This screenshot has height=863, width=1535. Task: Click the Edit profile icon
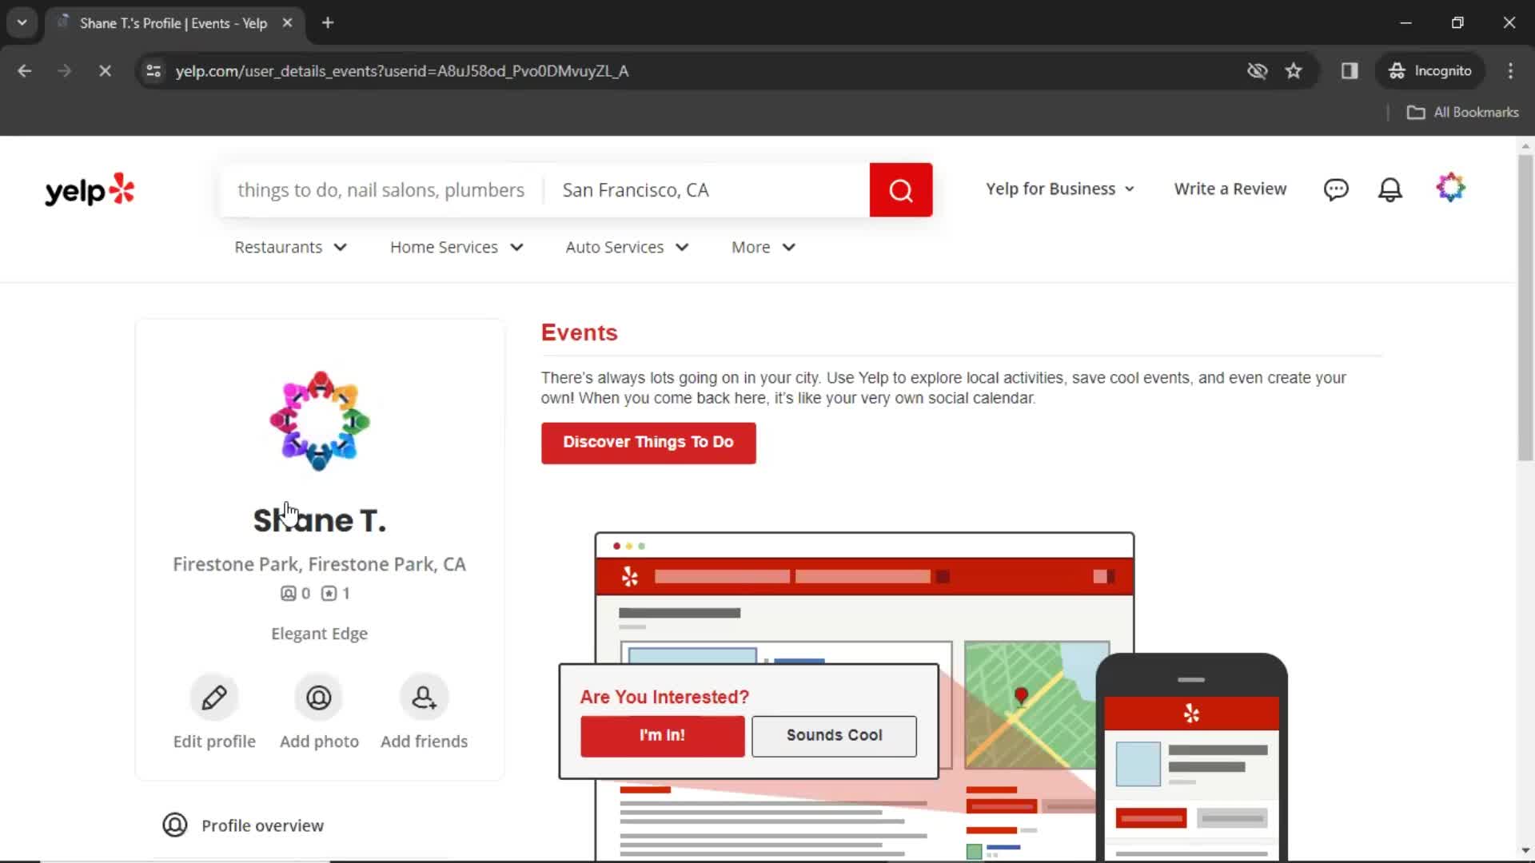click(x=214, y=697)
